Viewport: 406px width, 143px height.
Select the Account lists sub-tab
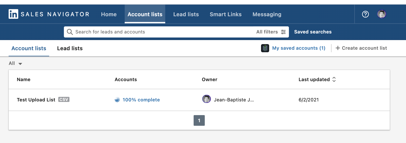tap(29, 48)
